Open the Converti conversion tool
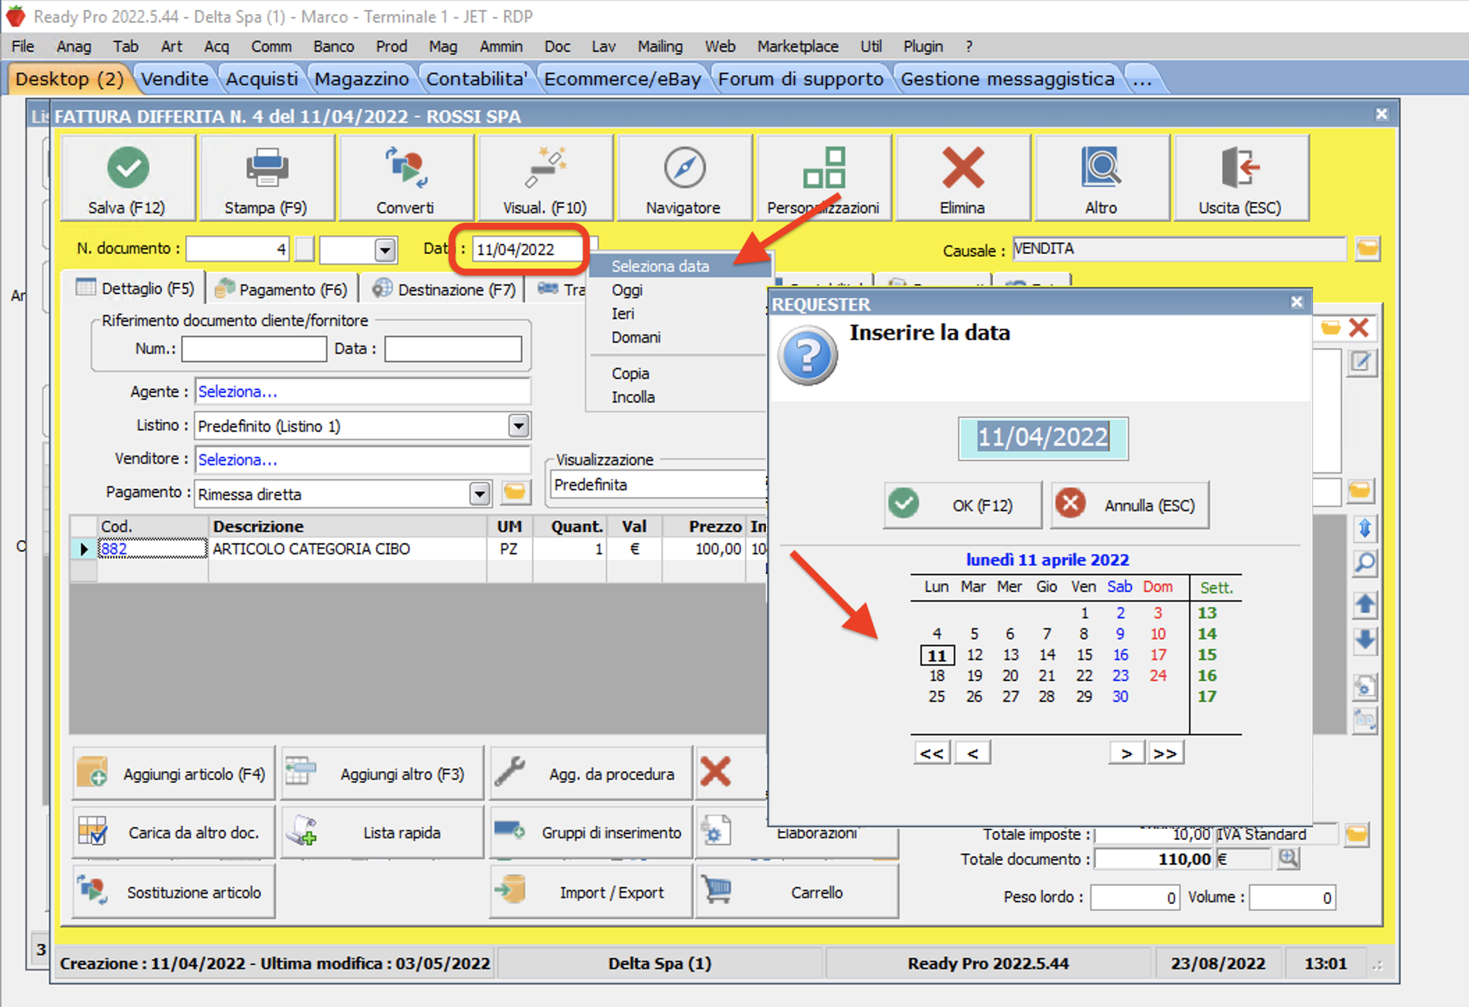Image resolution: width=1469 pixels, height=1007 pixels. click(x=405, y=179)
